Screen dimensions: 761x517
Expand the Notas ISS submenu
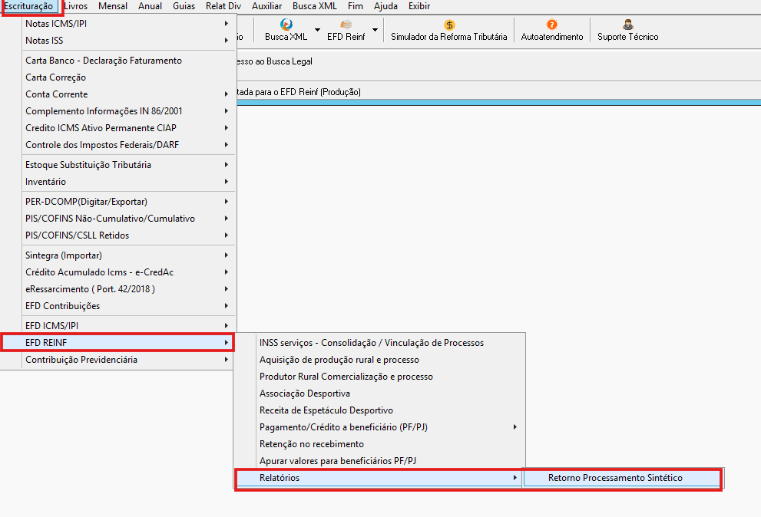point(127,41)
